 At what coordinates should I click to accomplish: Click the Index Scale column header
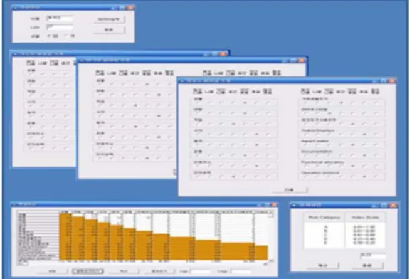point(365,218)
